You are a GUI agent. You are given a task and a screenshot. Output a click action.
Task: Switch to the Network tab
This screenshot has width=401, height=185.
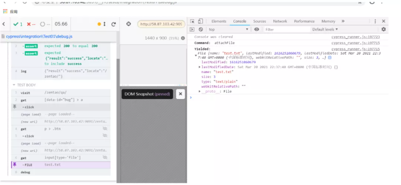280,21
